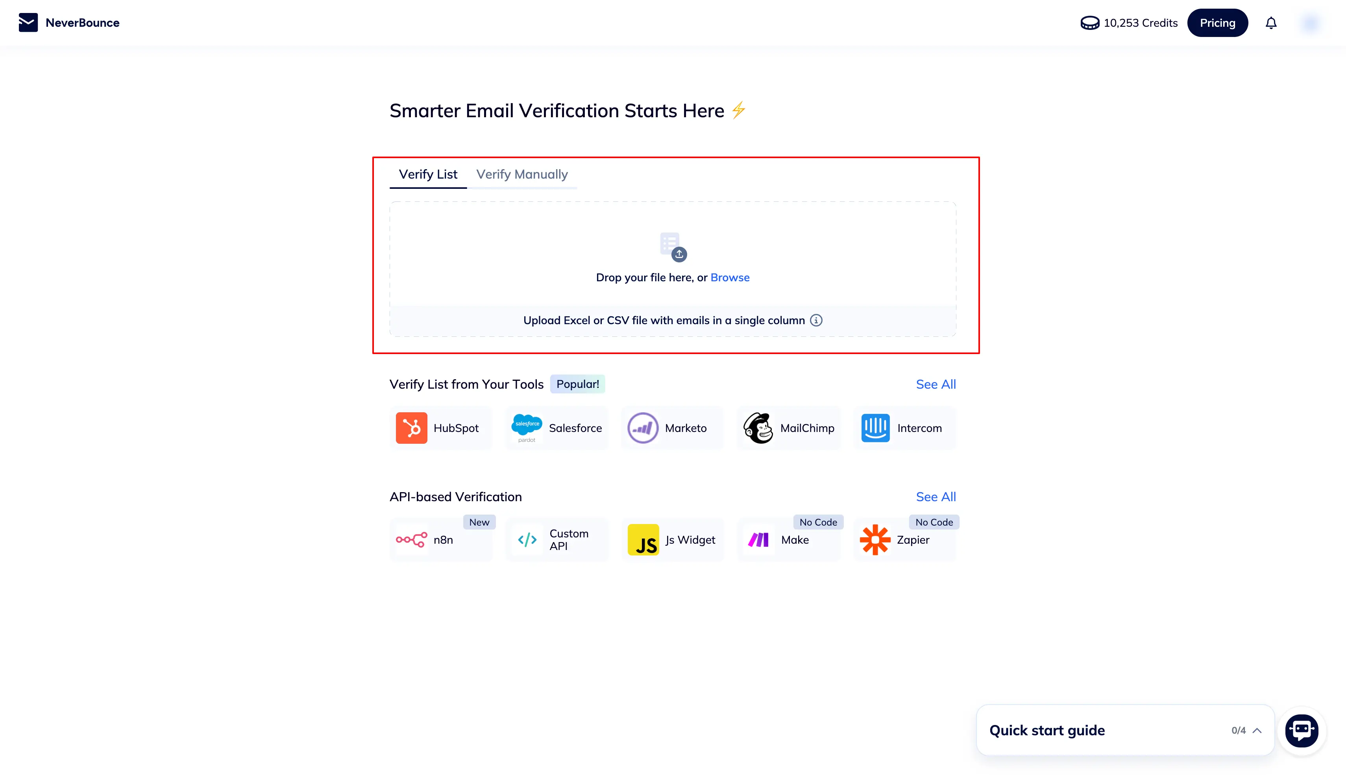Click "Verify List from Your Tools" heading
The height and width of the screenshot is (775, 1346).
[x=466, y=384]
